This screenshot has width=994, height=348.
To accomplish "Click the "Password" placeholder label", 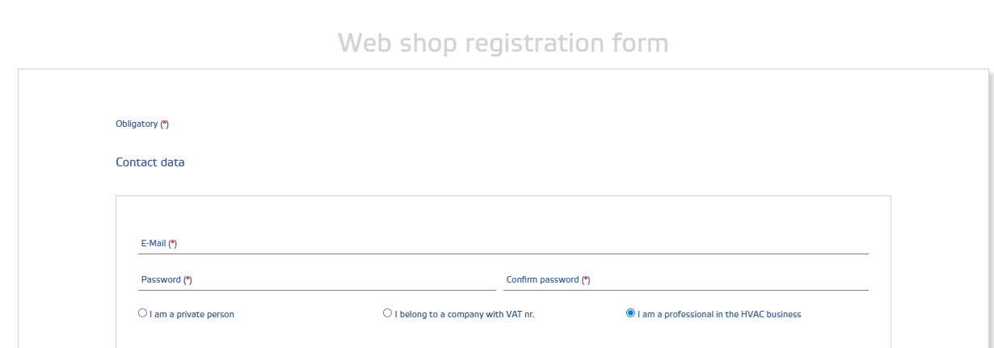I will tap(161, 279).
